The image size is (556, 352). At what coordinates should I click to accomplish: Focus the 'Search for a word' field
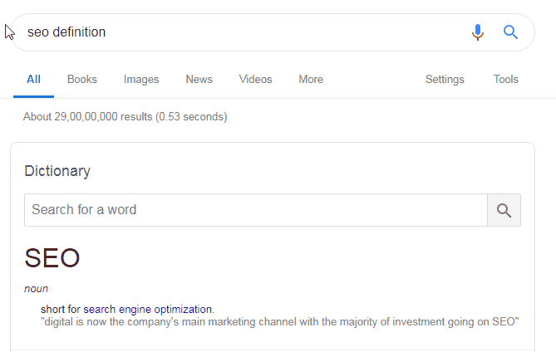click(x=256, y=210)
